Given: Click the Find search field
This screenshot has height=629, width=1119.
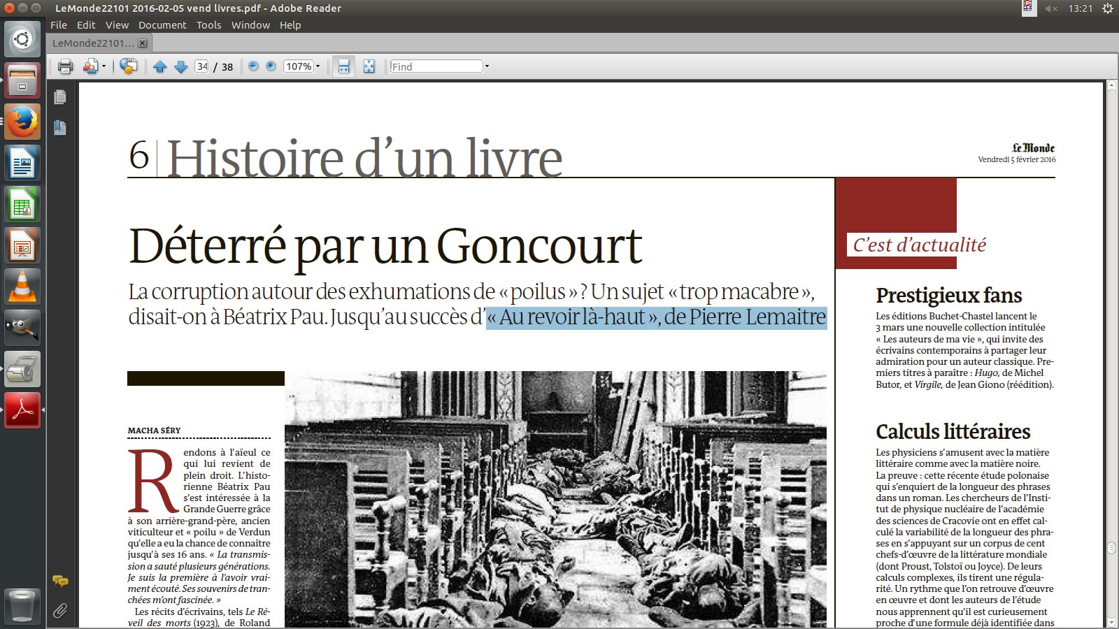Looking at the screenshot, I should click(436, 66).
